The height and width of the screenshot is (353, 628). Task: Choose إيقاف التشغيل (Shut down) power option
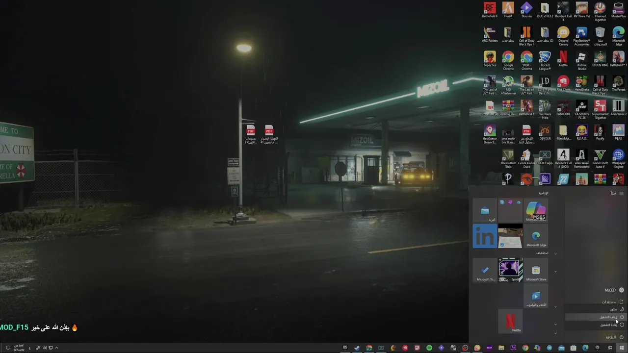(x=595, y=317)
